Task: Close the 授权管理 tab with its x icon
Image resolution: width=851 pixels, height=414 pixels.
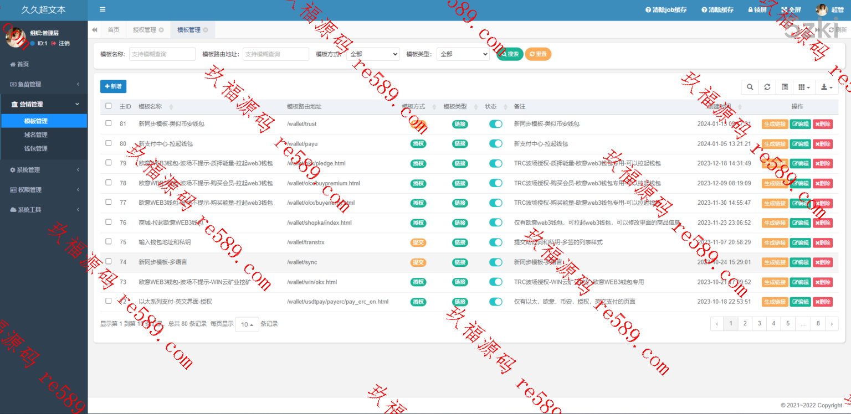Action: click(x=161, y=30)
